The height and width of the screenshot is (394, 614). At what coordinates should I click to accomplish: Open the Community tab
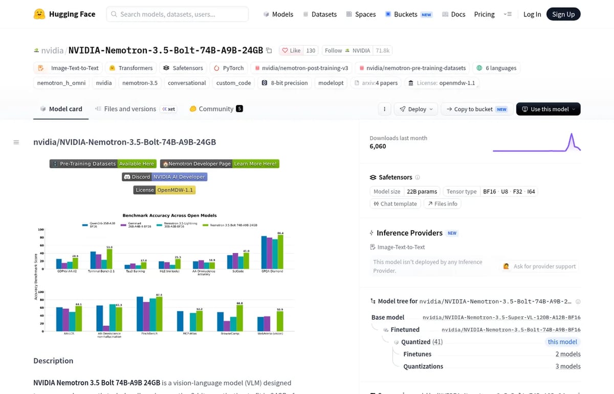point(216,109)
